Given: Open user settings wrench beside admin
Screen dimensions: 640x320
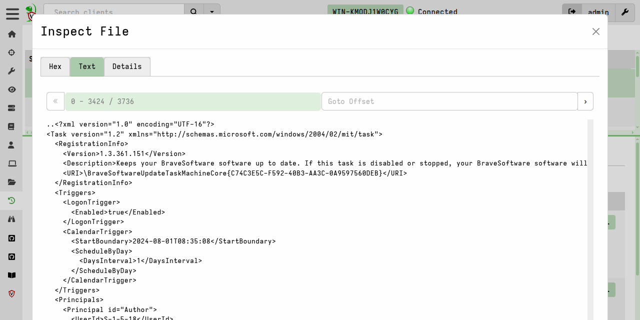Looking at the screenshot, I should (x=625, y=12).
